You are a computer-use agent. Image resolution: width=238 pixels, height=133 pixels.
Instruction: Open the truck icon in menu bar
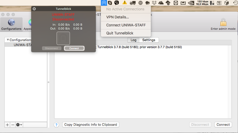tap(132, 3)
